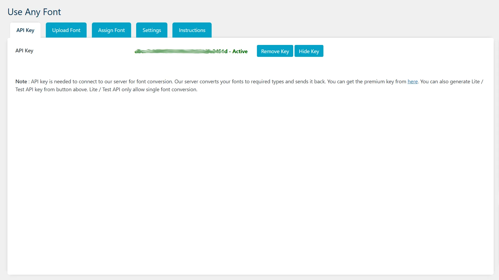Click the 'Use Any Font' page heading
Image resolution: width=499 pixels, height=280 pixels.
(x=34, y=12)
